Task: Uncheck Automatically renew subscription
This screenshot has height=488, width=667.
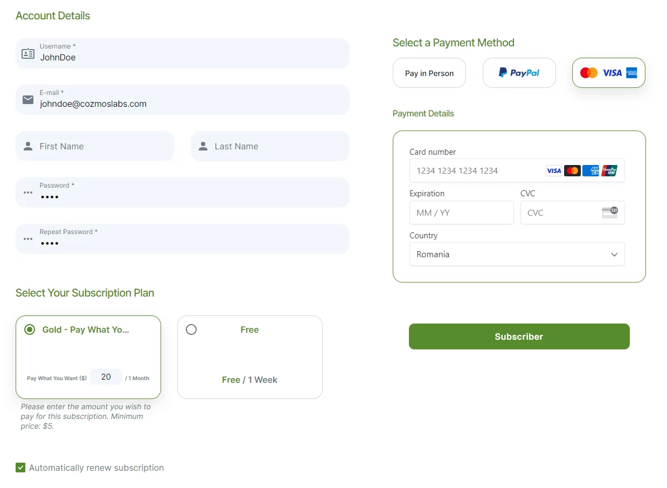Action: click(x=20, y=468)
